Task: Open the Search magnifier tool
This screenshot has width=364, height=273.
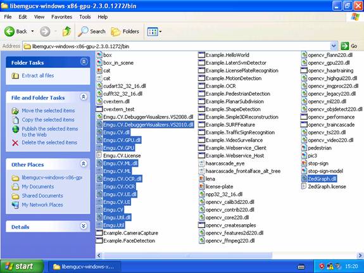Action: pos(83,32)
